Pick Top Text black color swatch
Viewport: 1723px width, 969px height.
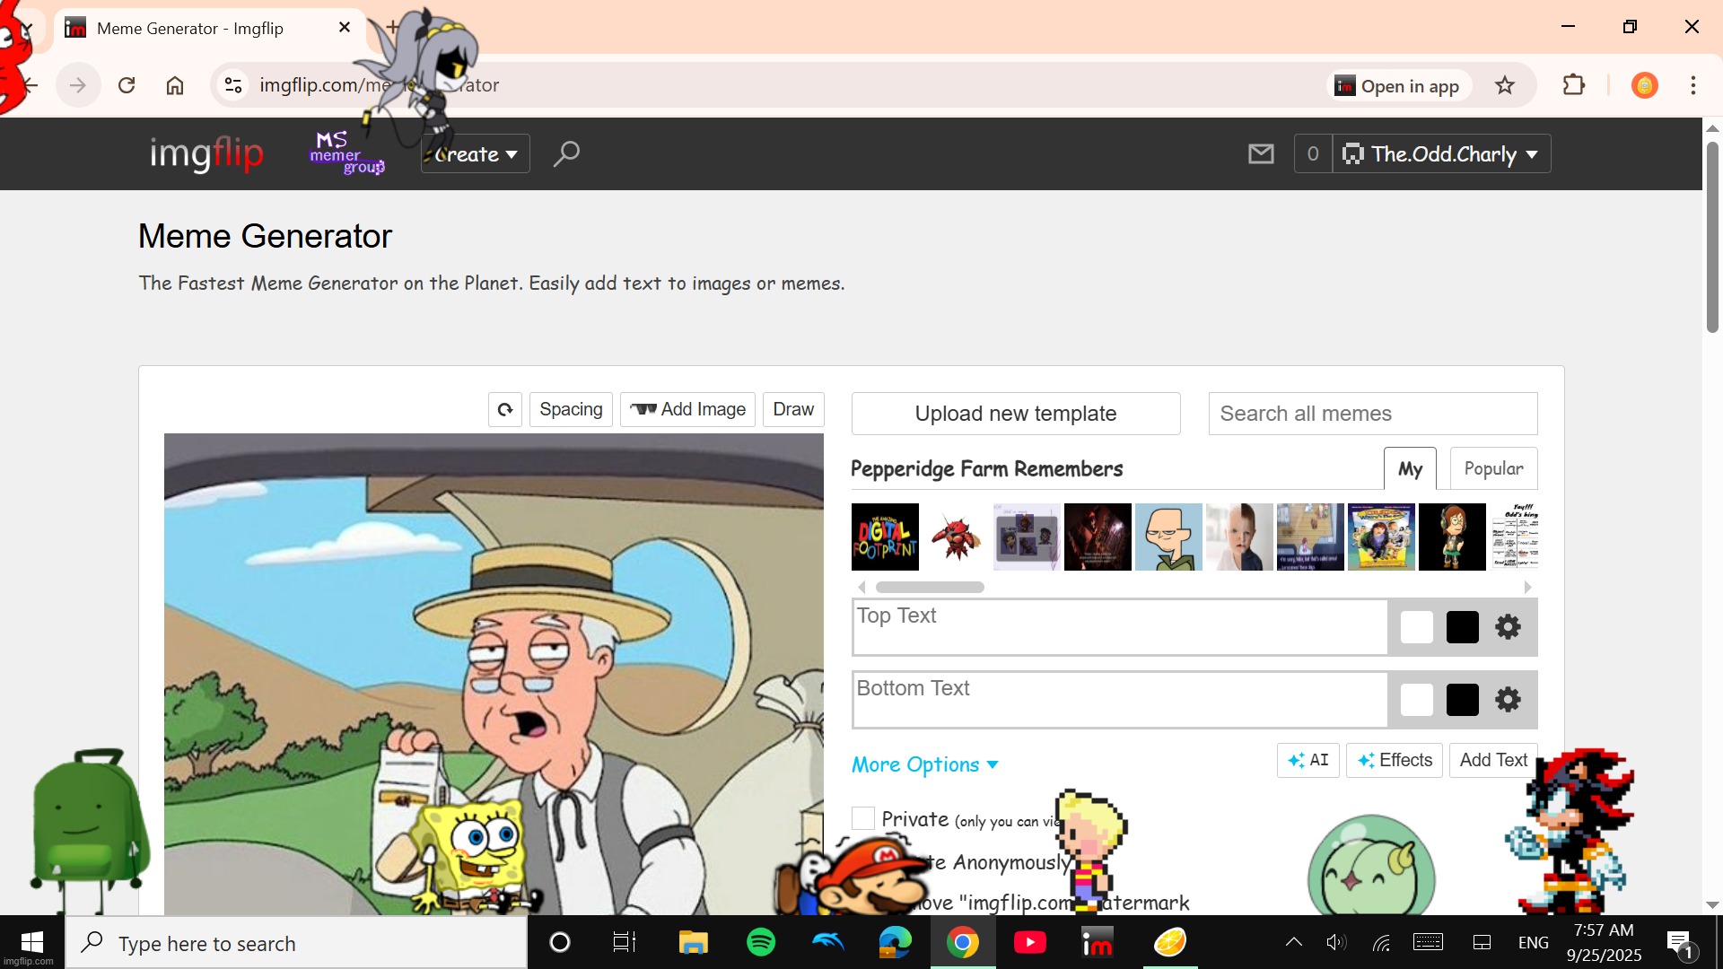coord(1463,627)
